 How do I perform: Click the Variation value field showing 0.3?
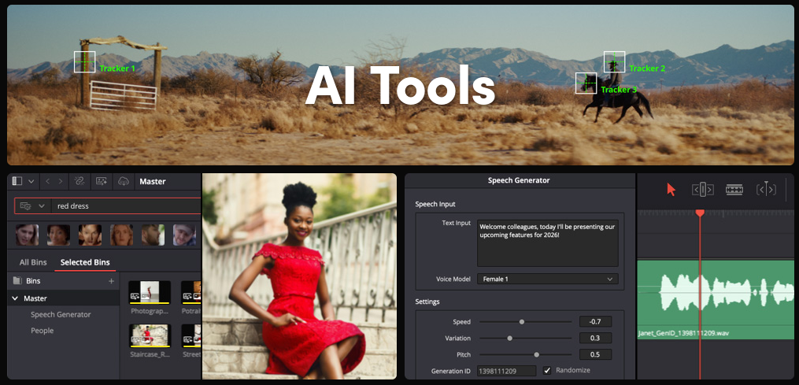(x=595, y=338)
